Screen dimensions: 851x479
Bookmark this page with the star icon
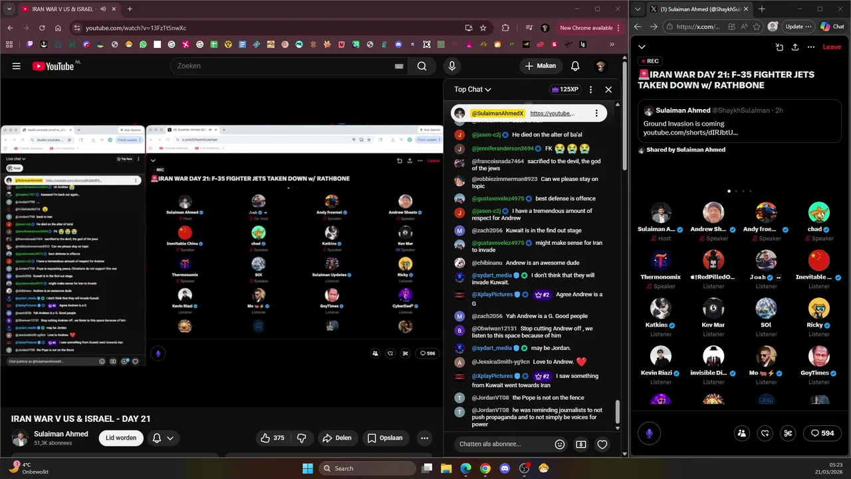[x=483, y=28]
